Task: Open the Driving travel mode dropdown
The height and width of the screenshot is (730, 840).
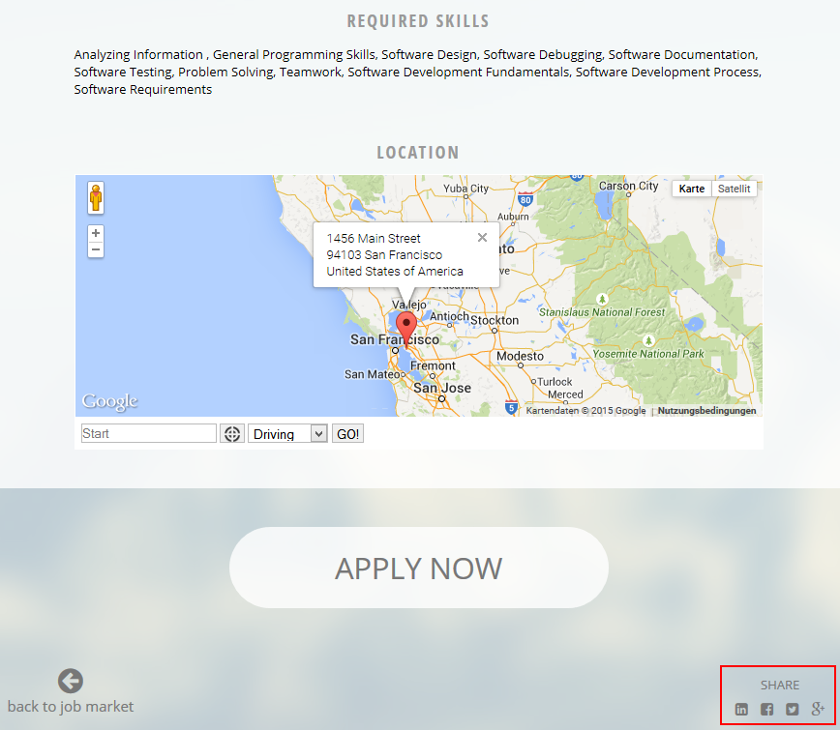Action: pyautogui.click(x=288, y=434)
